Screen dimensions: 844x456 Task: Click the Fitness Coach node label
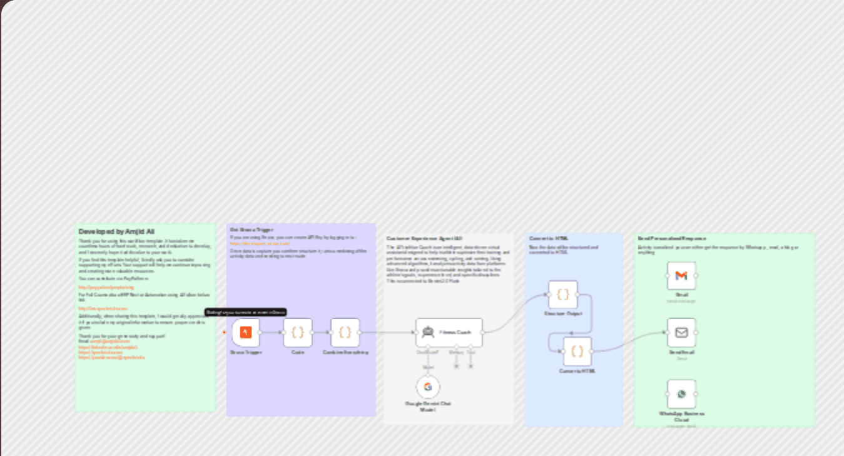[455, 332]
